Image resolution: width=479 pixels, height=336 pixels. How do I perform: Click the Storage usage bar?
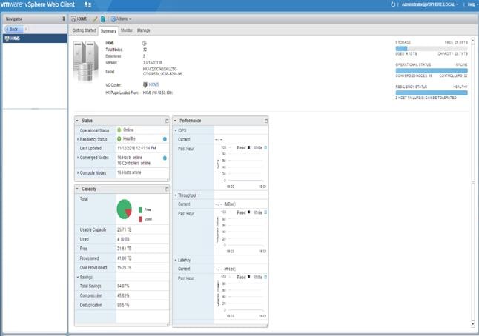432,49
